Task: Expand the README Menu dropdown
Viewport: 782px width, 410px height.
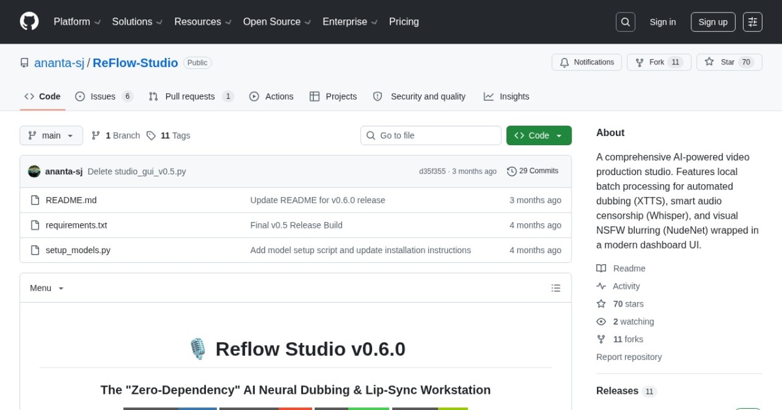Action: coord(47,288)
